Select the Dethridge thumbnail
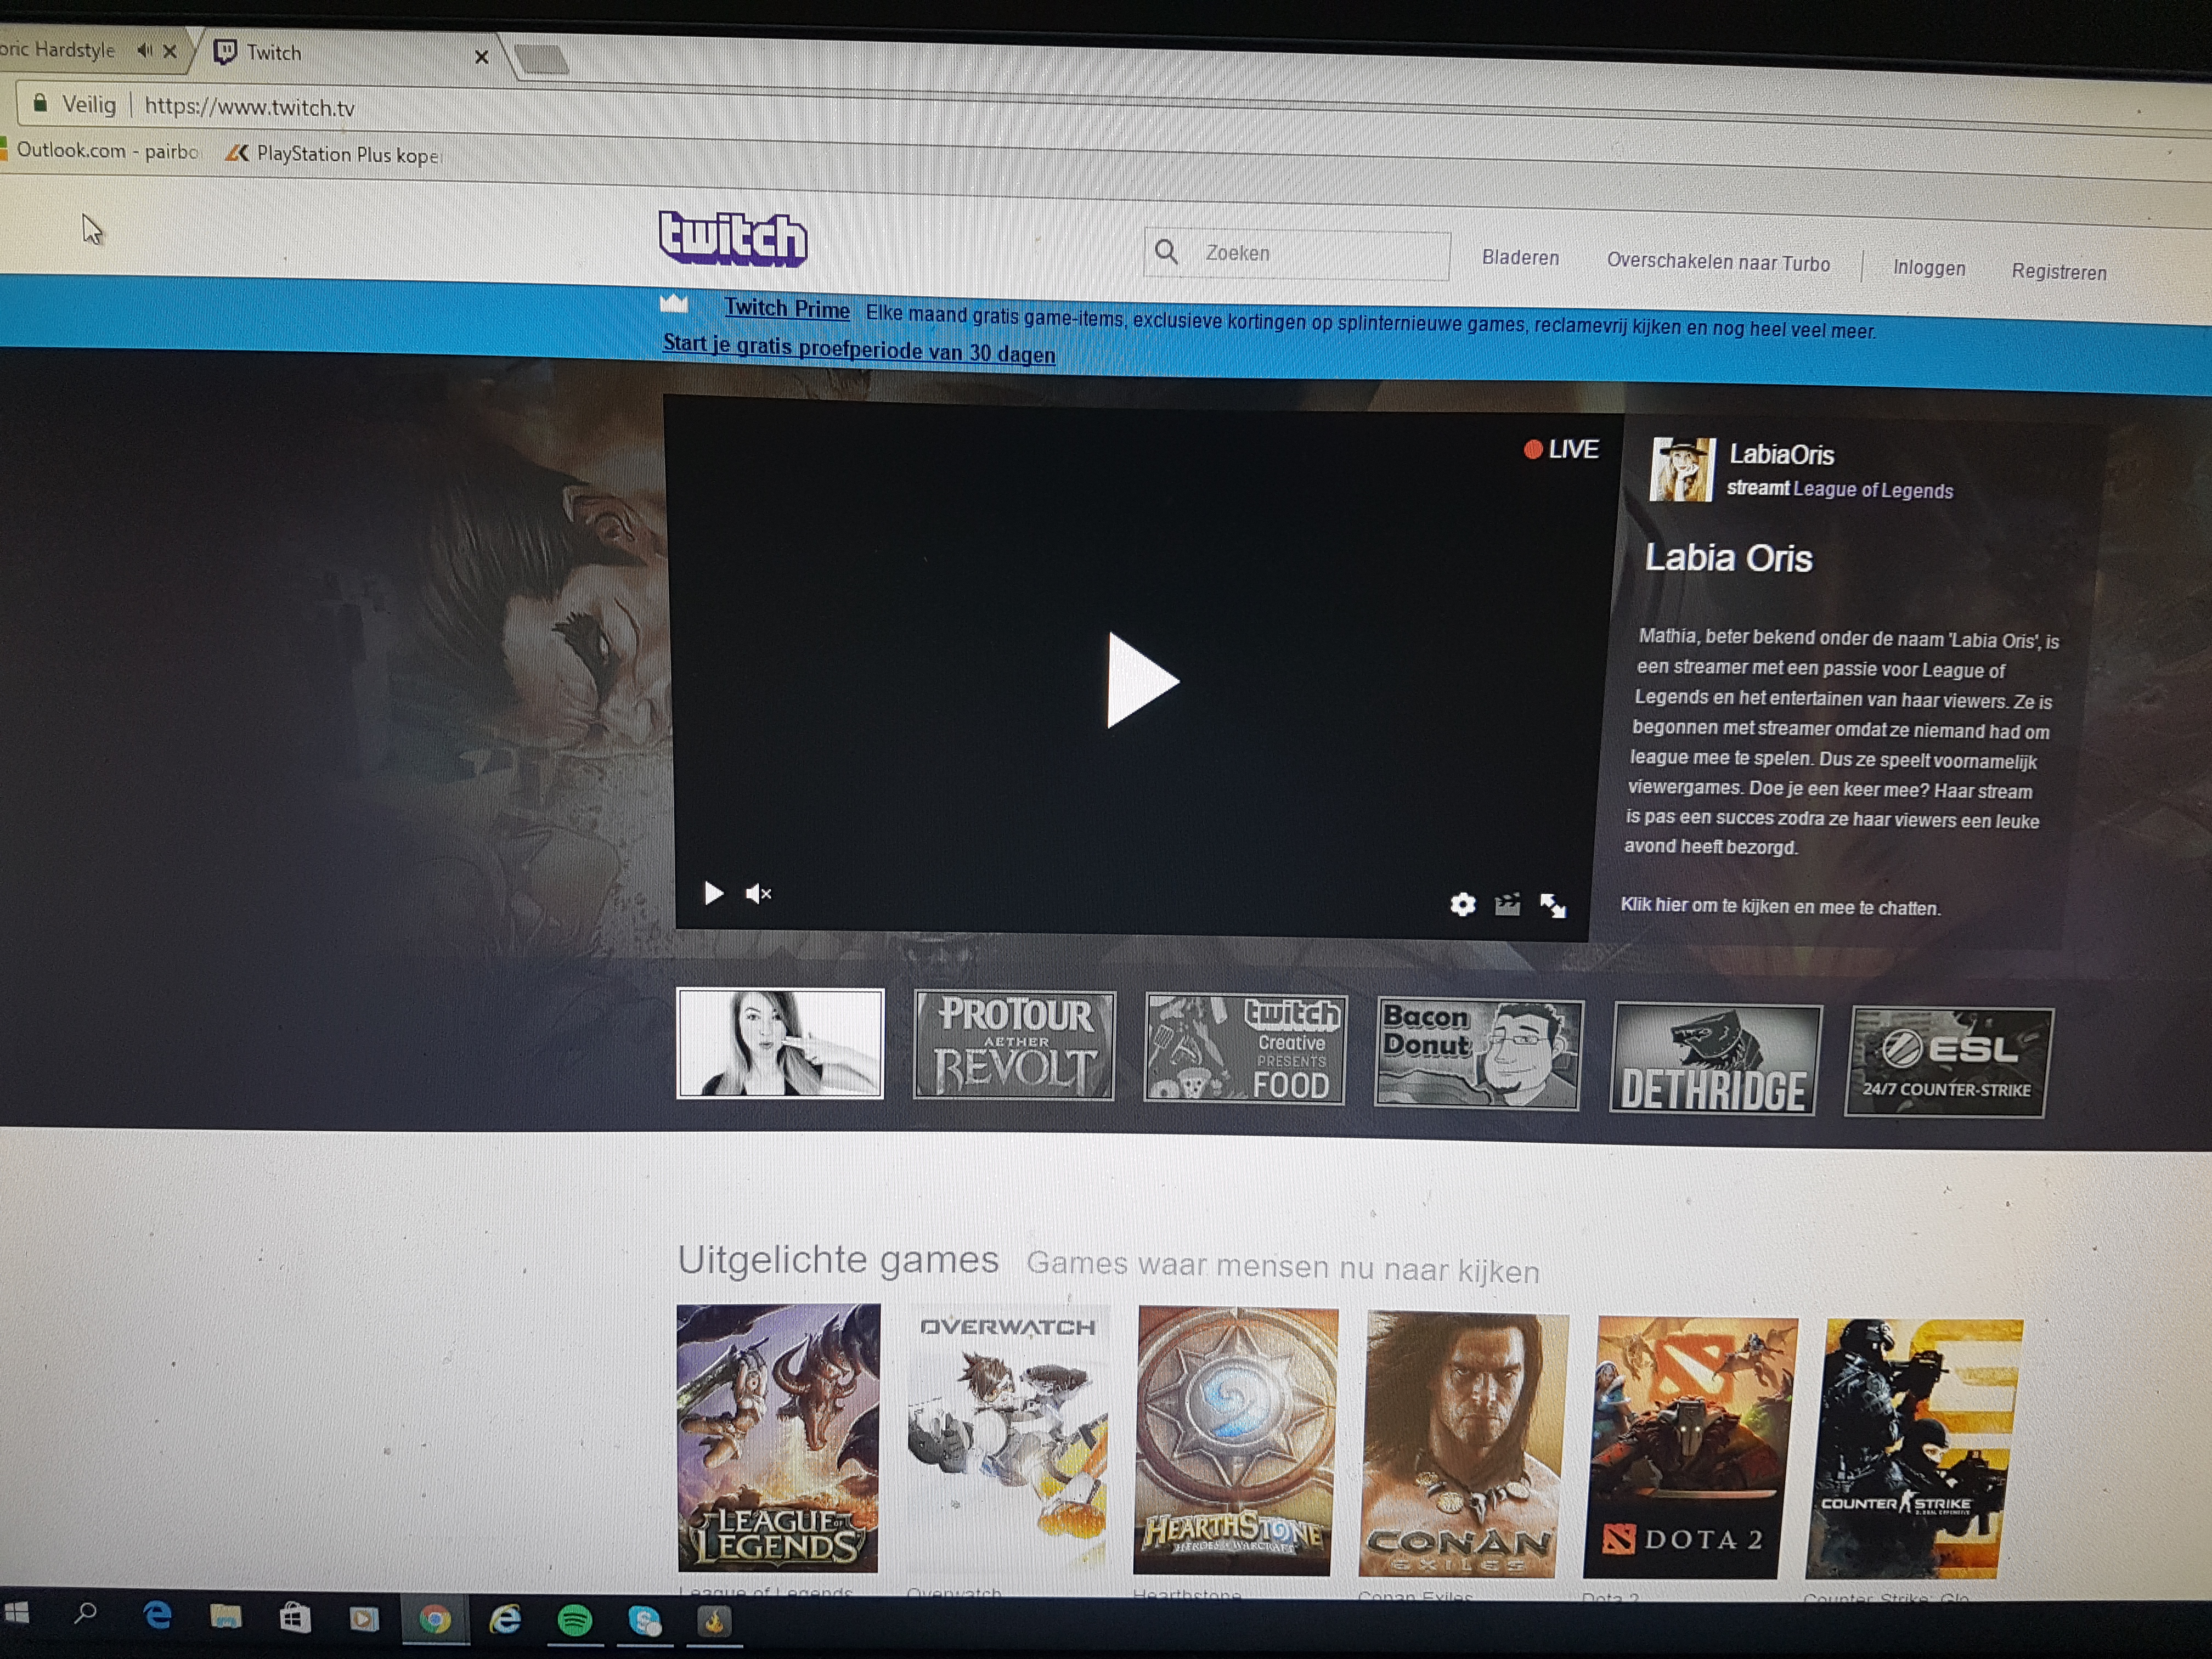Screen dimensions: 2212x1659 [x=1715, y=1059]
